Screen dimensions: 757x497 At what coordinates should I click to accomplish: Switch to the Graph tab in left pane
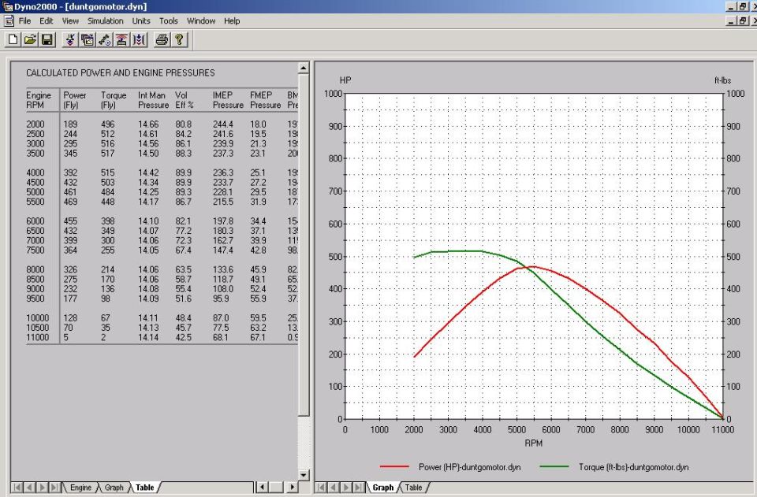point(114,488)
